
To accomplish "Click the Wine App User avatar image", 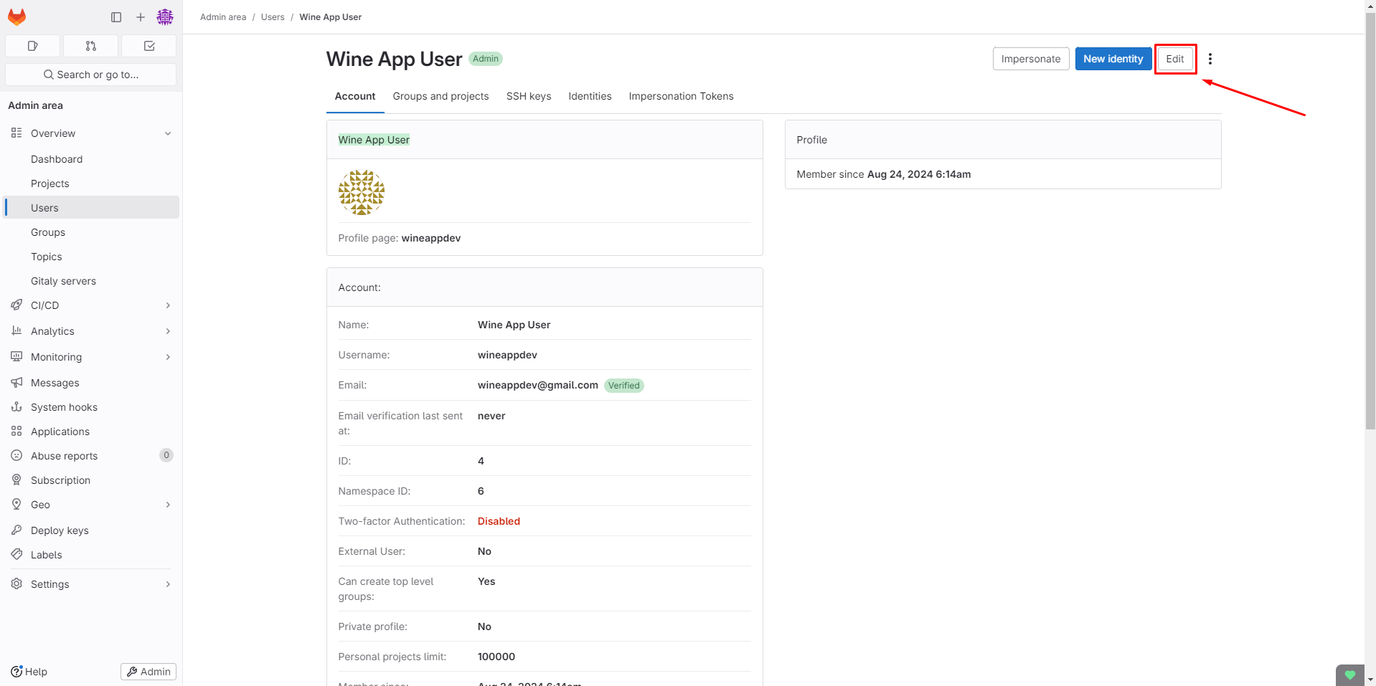I will tap(362, 192).
